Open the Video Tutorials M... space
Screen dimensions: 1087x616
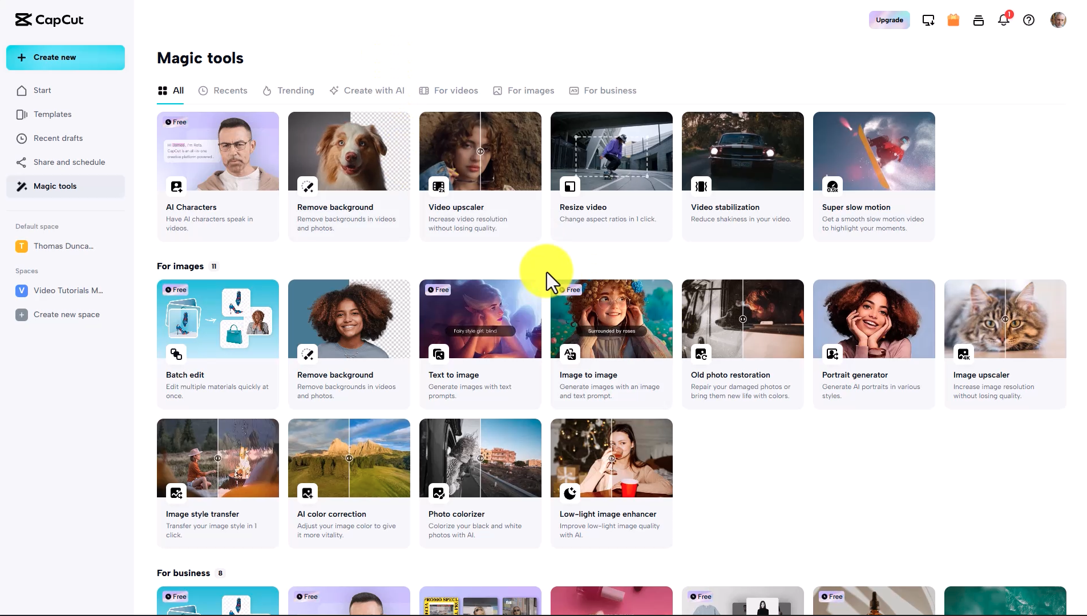click(x=66, y=291)
